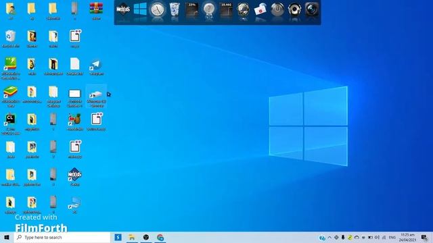Select the Recycle Bin desktop icon
This screenshot has width=433, height=243.
coord(11,36)
